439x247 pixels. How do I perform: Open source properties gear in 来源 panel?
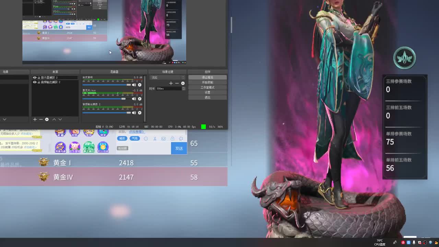coord(47,119)
